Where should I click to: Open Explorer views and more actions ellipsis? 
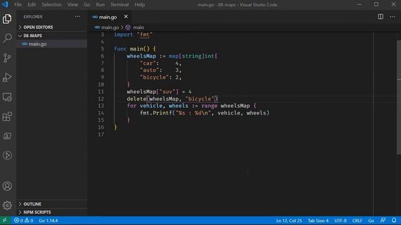click(78, 17)
